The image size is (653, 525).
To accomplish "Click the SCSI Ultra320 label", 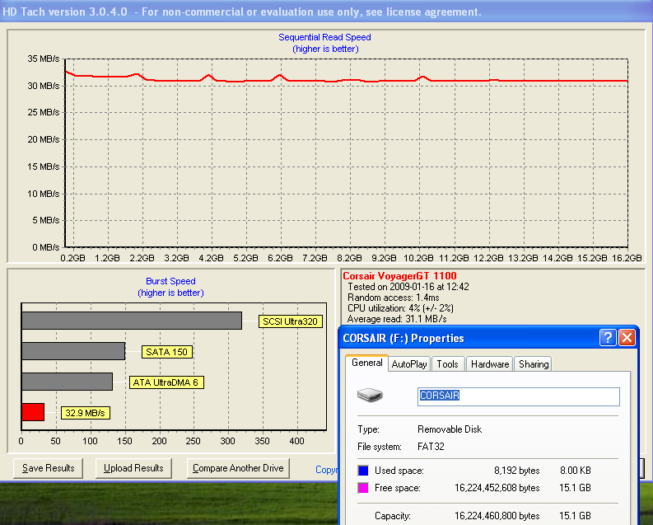I will tap(291, 321).
